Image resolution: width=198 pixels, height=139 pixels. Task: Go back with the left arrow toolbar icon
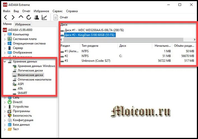pyautogui.click(x=5, y=17)
